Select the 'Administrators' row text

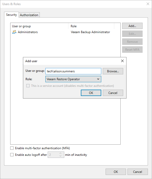click(28, 32)
